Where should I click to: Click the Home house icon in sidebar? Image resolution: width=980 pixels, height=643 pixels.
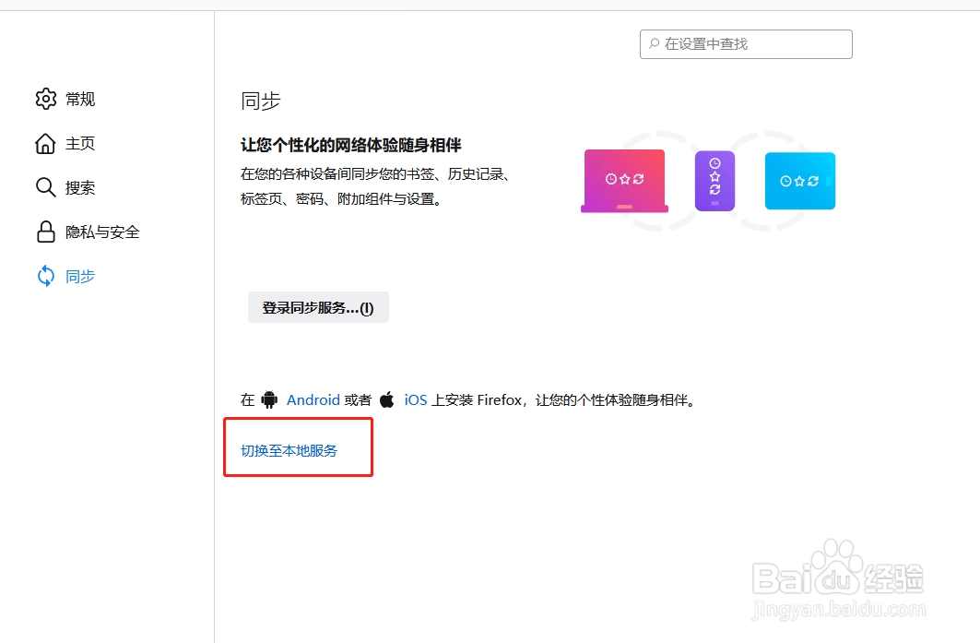click(45, 143)
